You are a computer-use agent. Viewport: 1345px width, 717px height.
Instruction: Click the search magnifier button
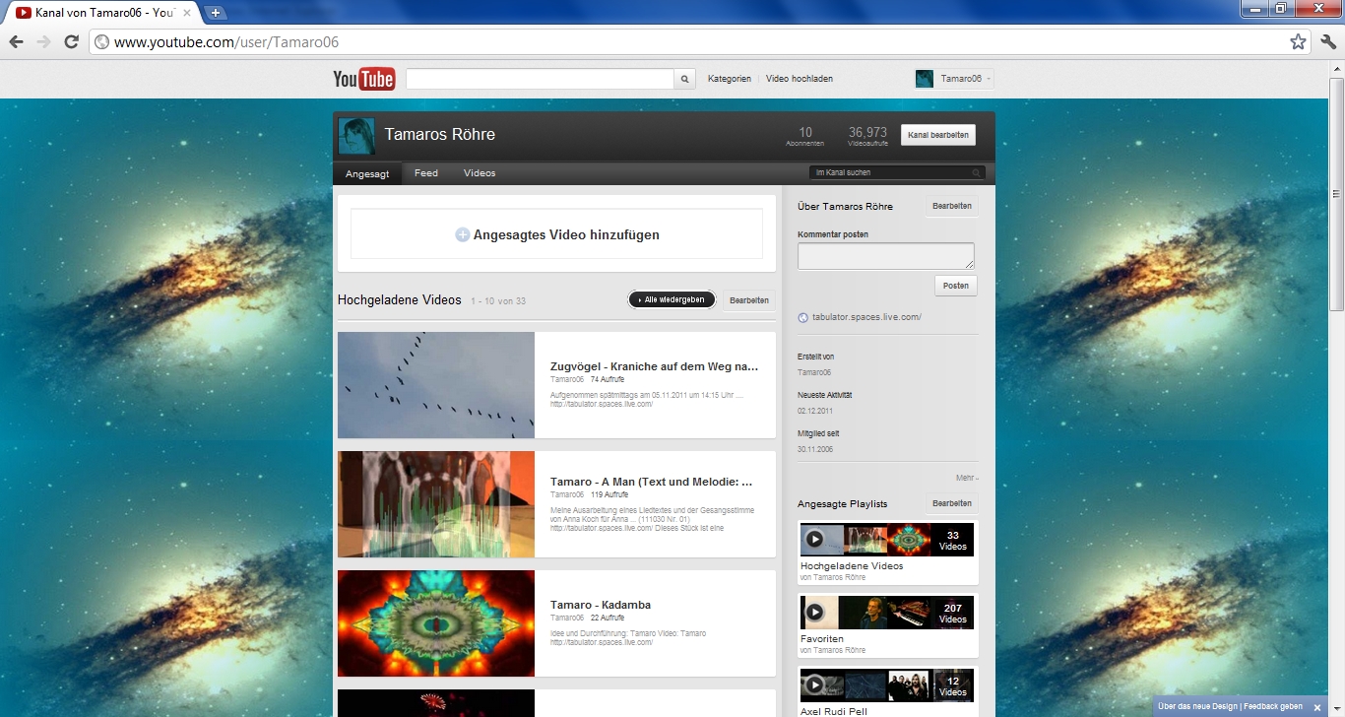[x=686, y=79]
